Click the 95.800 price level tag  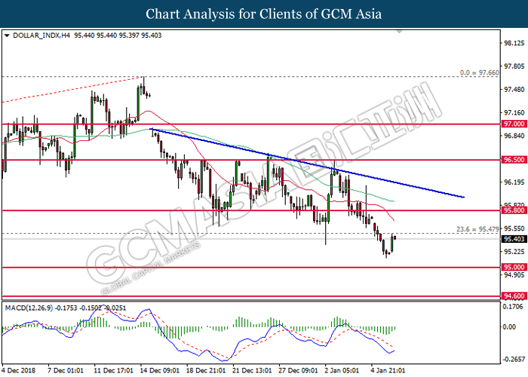click(514, 210)
